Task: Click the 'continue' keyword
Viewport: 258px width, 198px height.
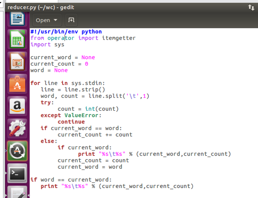Action: pyautogui.click(x=71, y=122)
